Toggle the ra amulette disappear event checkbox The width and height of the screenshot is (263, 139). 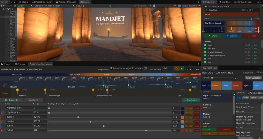(x=205, y=55)
